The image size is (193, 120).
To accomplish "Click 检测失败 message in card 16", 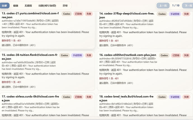I will pyautogui.click(x=143, y=72).
